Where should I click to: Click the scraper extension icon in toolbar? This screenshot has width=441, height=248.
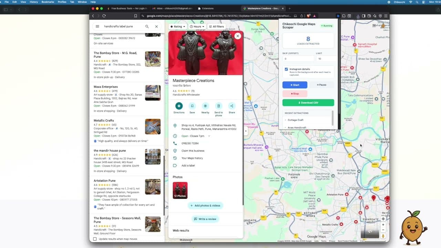coord(338,16)
